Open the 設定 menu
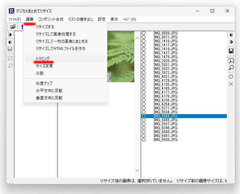This screenshot has width=240, height=194. coord(102,19)
